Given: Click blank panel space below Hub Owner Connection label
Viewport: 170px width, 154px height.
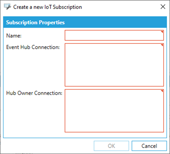Looking at the screenshot, I should point(34,116).
